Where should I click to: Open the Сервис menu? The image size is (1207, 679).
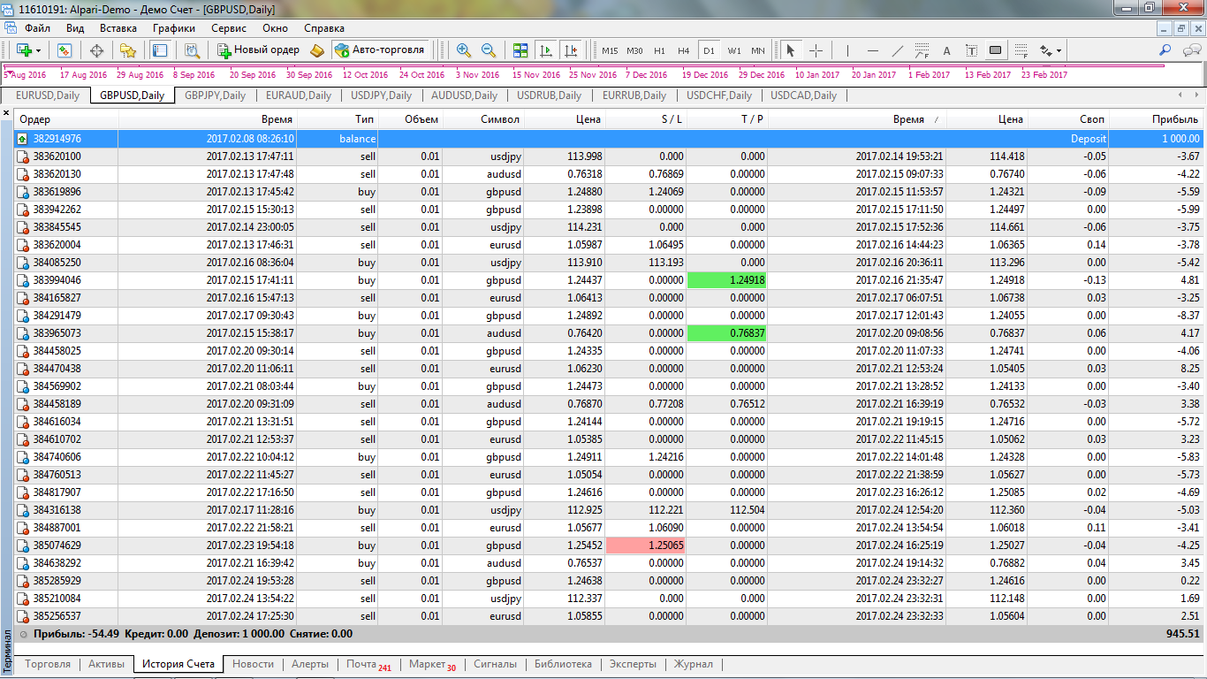point(229,28)
